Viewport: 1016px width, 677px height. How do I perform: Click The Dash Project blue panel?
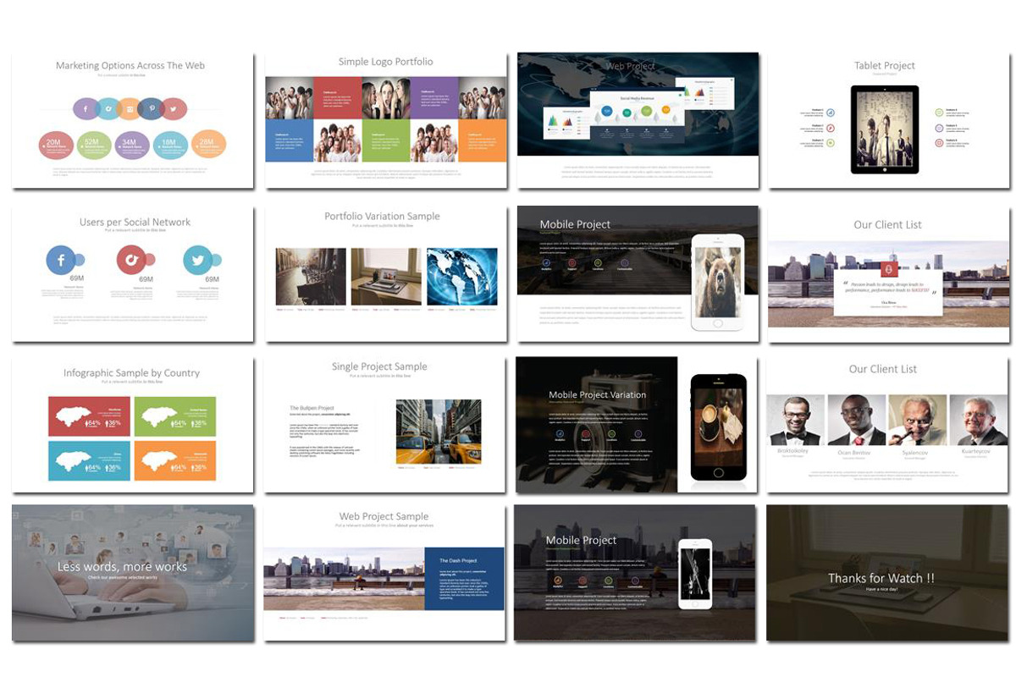point(464,578)
